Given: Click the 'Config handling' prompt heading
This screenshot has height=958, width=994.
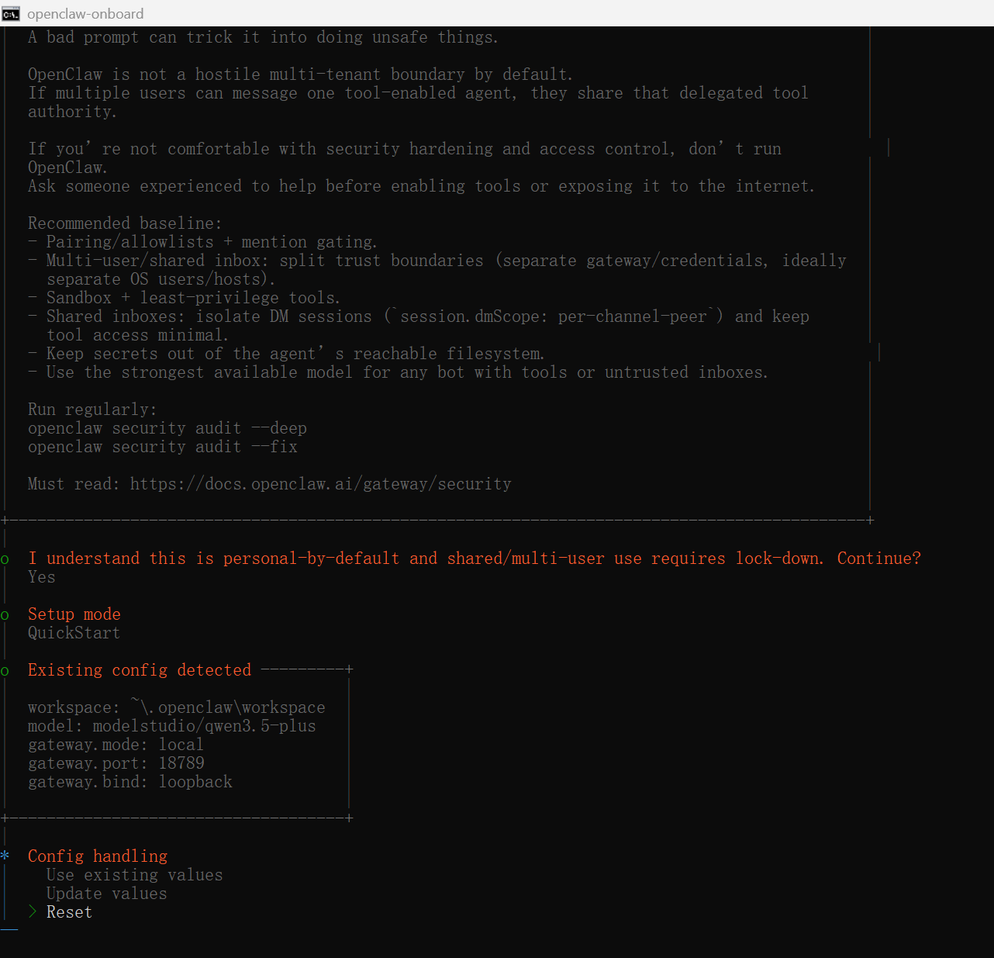Looking at the screenshot, I should point(98,856).
